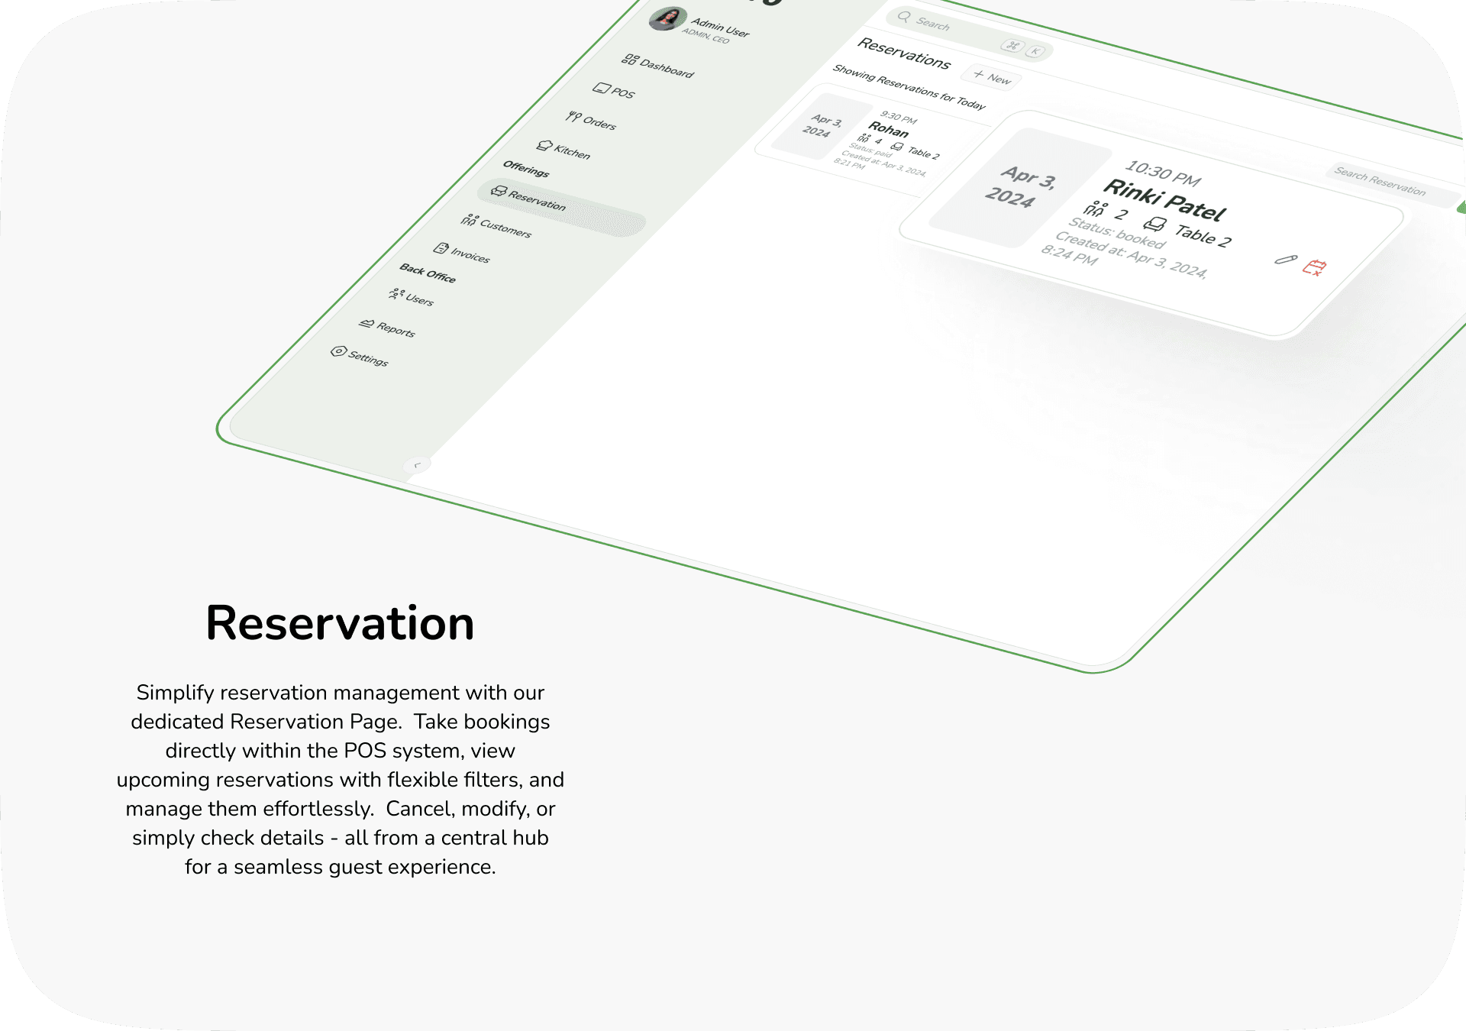This screenshot has width=1466, height=1031.
Task: Collapse the sidebar with the chevron button
Action: pyautogui.click(x=417, y=464)
